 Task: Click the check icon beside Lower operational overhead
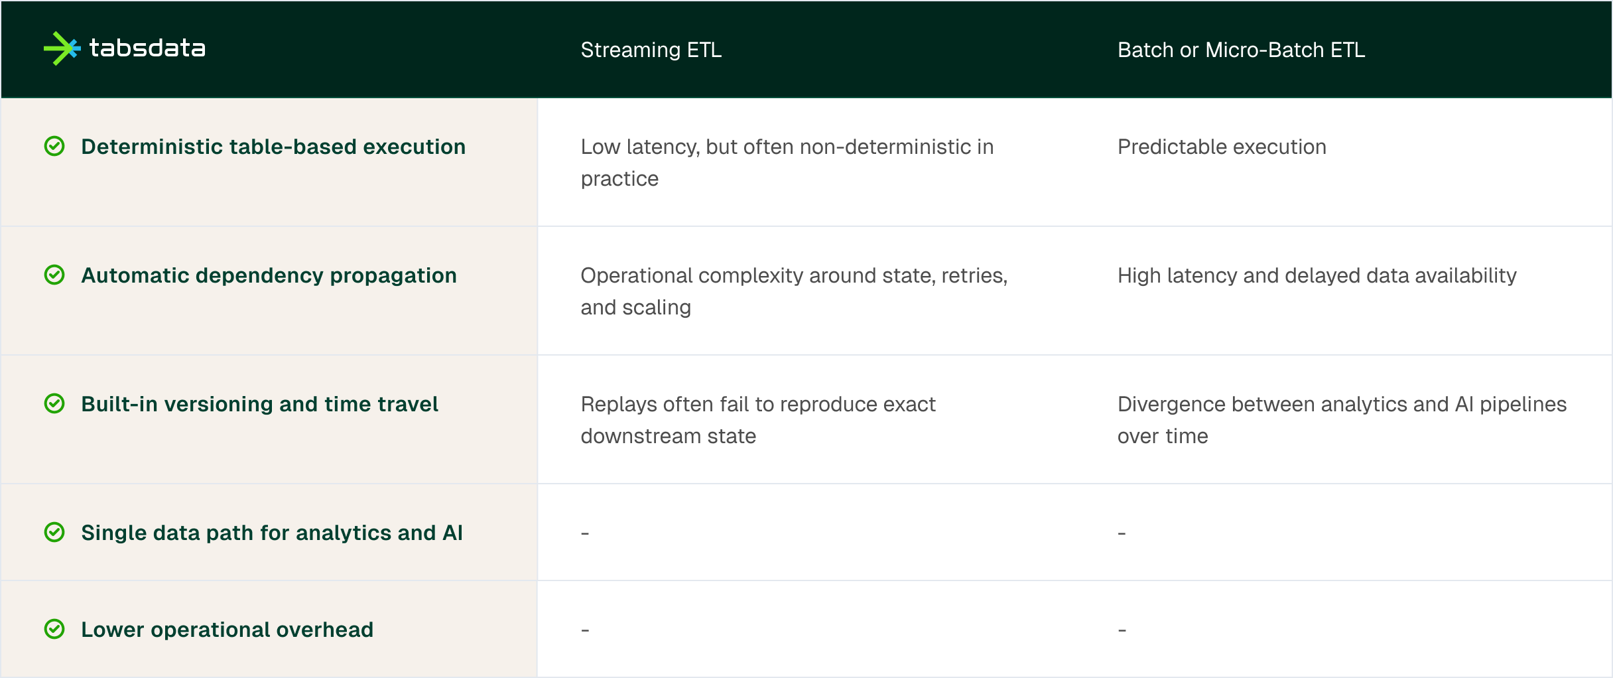(54, 629)
